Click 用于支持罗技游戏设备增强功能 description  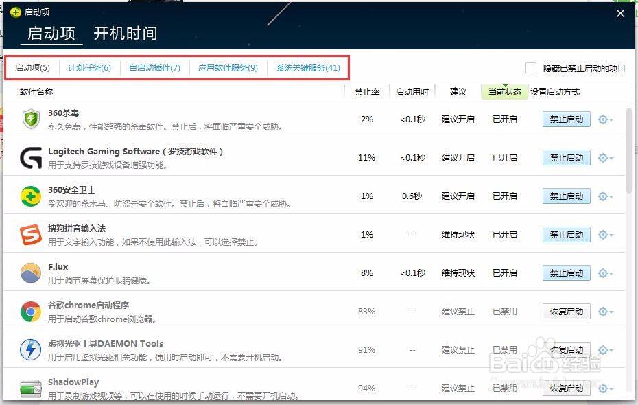click(108, 165)
